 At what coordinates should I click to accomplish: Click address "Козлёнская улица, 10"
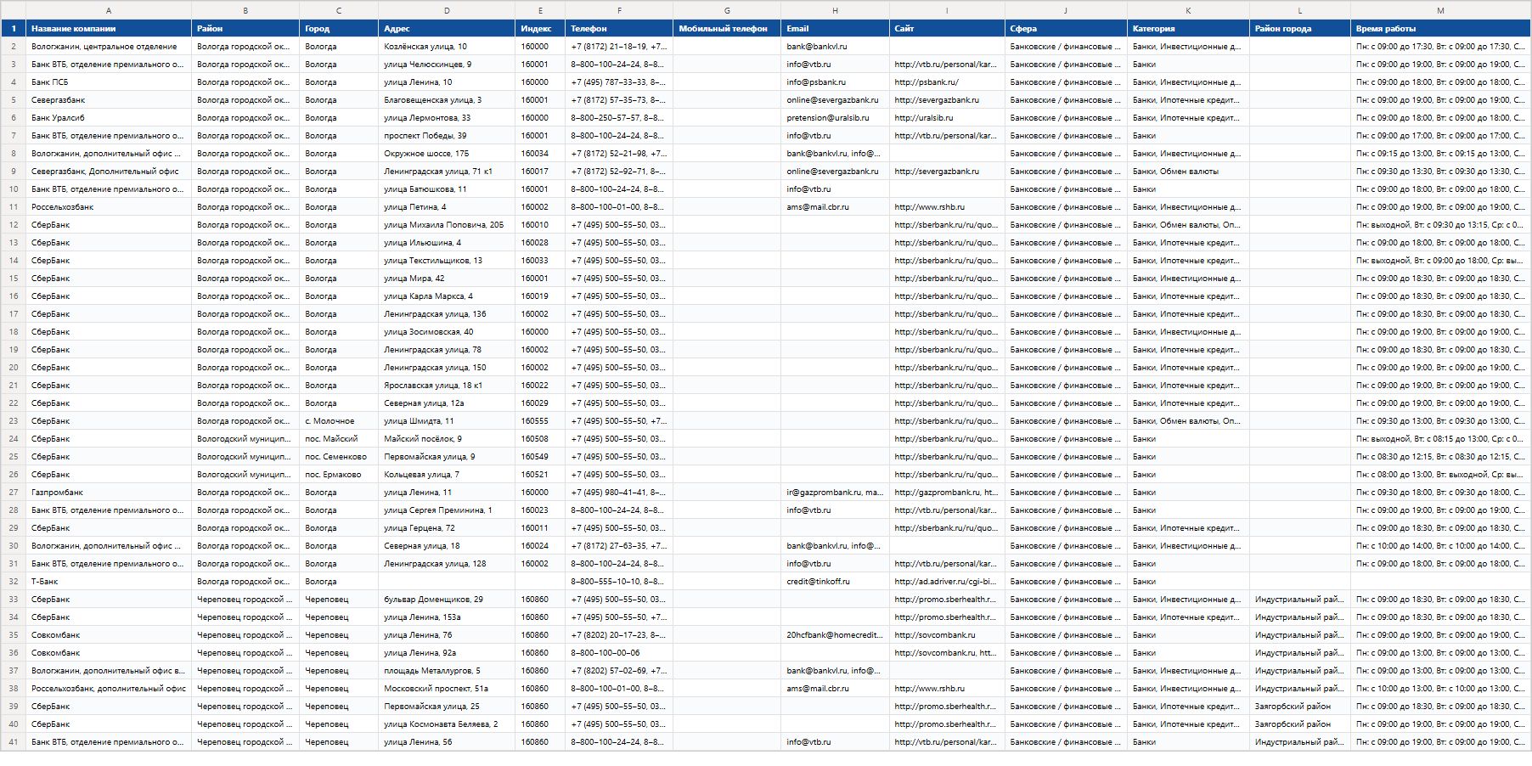pos(447,47)
